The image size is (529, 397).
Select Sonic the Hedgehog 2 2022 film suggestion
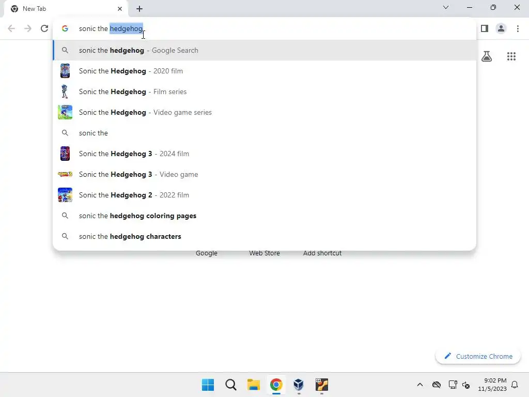[264, 195]
